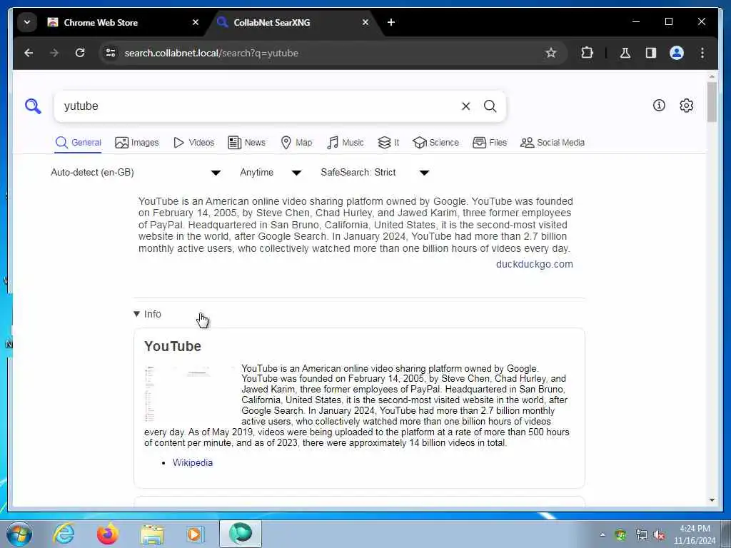Click the greyed-out forward arrow
This screenshot has width=731, height=548.
(x=54, y=53)
